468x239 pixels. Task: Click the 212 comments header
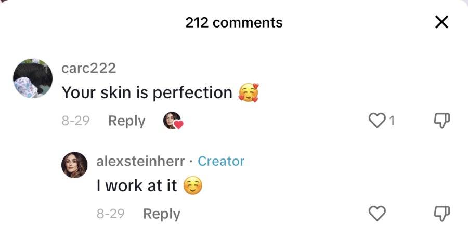(x=234, y=23)
